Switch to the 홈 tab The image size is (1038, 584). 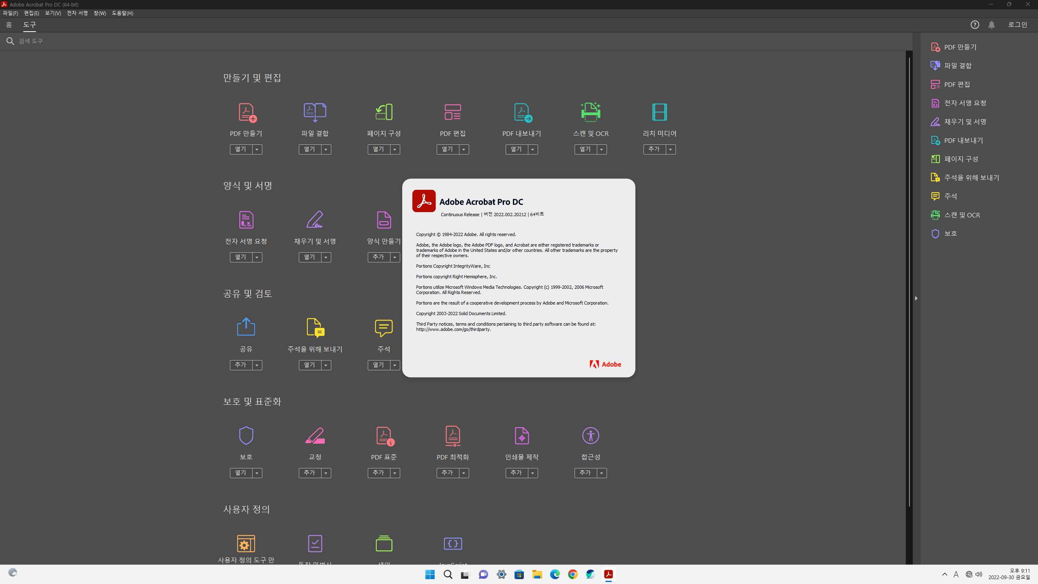(9, 25)
